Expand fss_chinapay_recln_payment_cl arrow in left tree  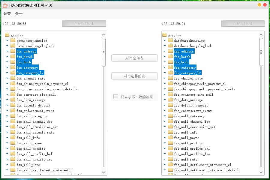tap(7, 83)
